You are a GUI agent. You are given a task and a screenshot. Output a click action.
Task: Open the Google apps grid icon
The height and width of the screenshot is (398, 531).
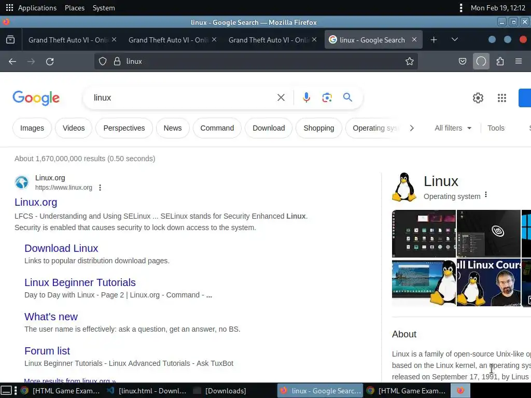501,98
